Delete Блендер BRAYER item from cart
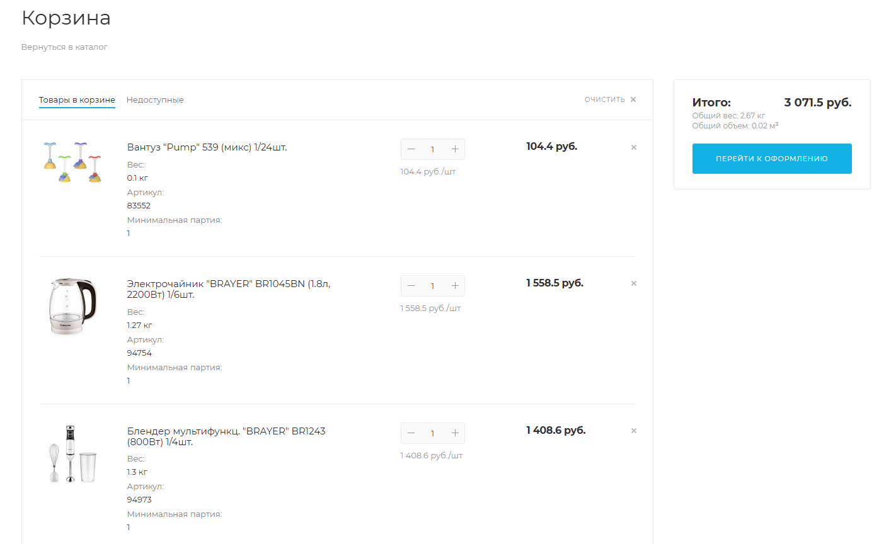The image size is (879, 544). click(634, 431)
